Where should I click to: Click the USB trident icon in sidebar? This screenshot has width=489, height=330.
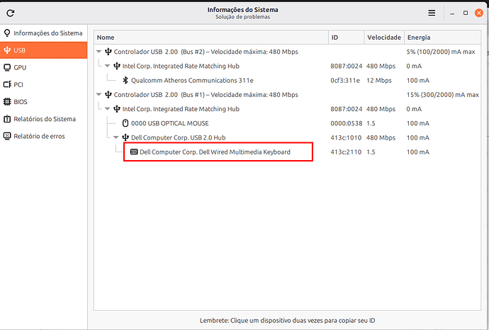(7, 50)
